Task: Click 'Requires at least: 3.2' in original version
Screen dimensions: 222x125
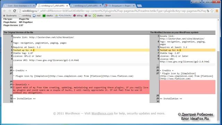Action: 27,47
